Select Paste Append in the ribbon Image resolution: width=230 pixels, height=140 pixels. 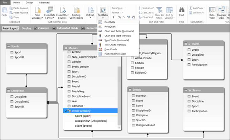tap(19, 8)
